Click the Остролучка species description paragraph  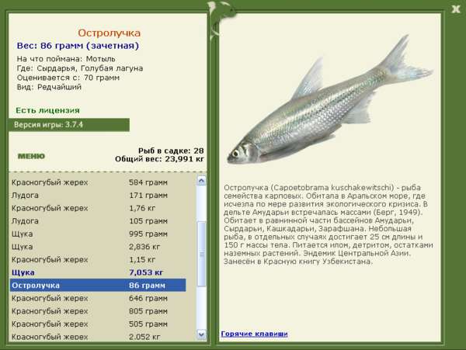coord(328,225)
